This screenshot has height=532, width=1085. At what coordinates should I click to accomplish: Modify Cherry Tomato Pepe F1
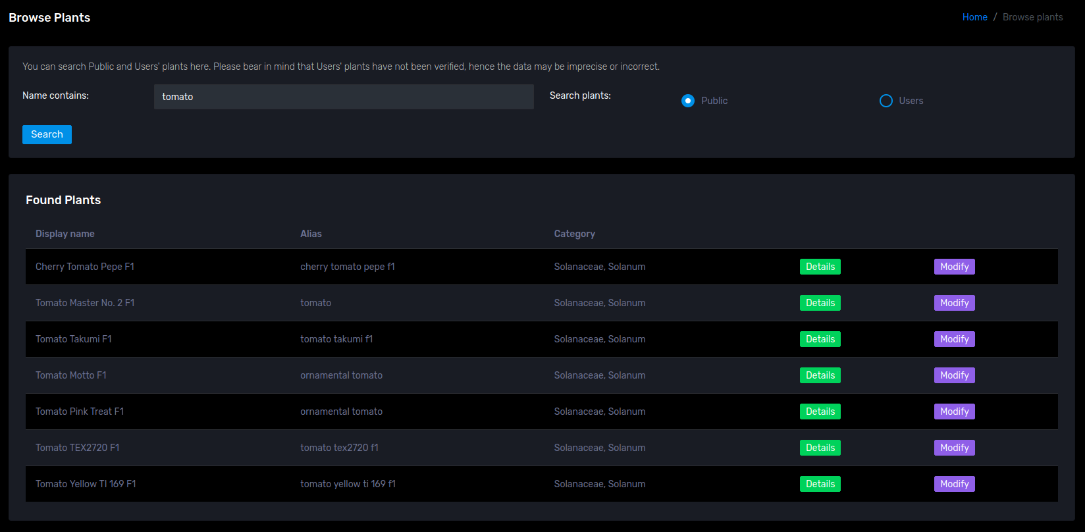(954, 267)
